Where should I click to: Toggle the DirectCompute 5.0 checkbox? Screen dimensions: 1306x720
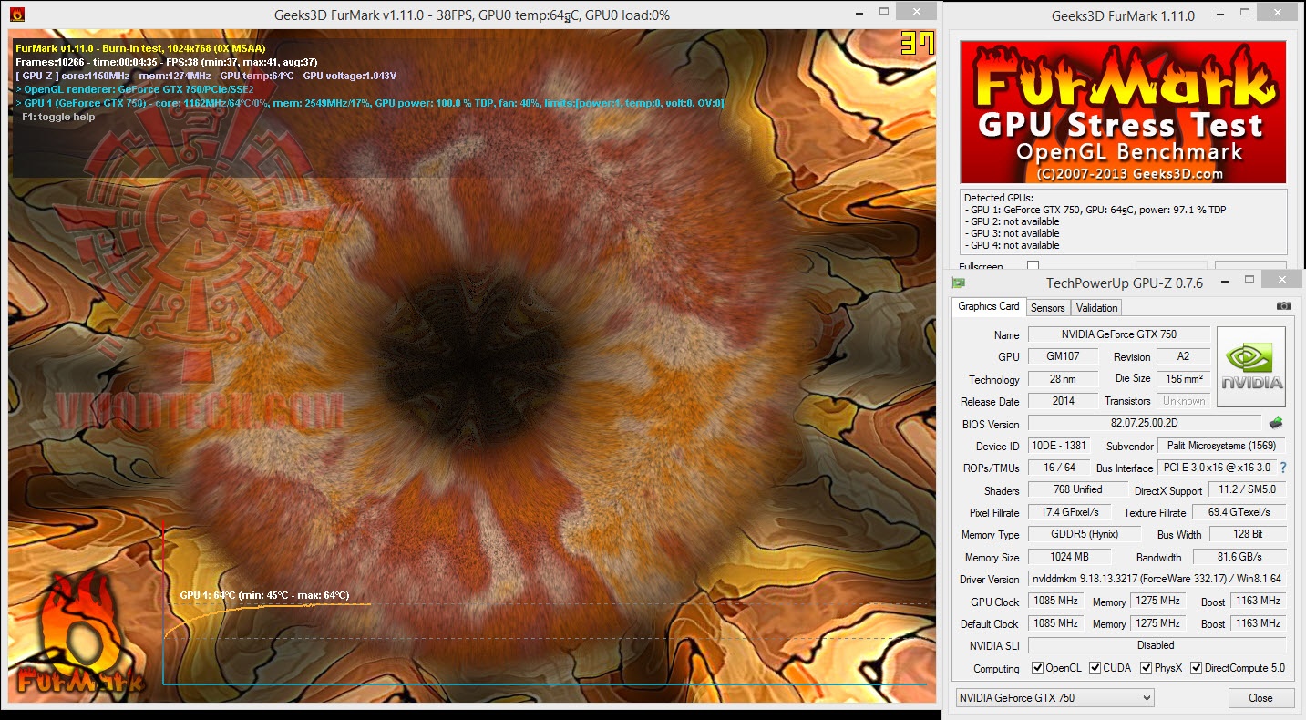coord(1197,668)
